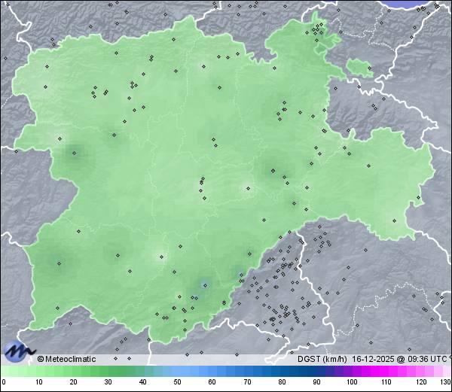Open the Meteoclimatic copyright link
Screen dimensions: 452x392
pos(69,359)
